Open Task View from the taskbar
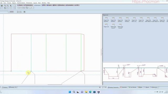The image size is (168, 94). 78,92
